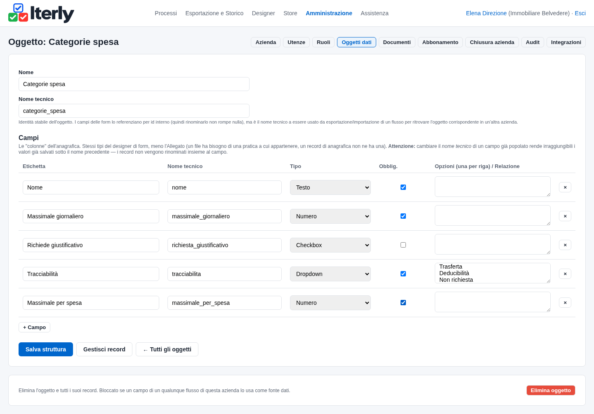Edit the richiesta_giustificativo technical name
Viewport: 594px width, 414px height.
click(x=224, y=245)
